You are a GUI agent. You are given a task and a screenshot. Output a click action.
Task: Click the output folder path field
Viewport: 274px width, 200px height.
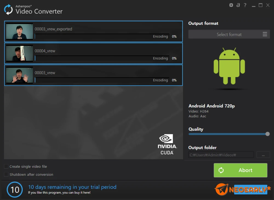click(x=221, y=155)
